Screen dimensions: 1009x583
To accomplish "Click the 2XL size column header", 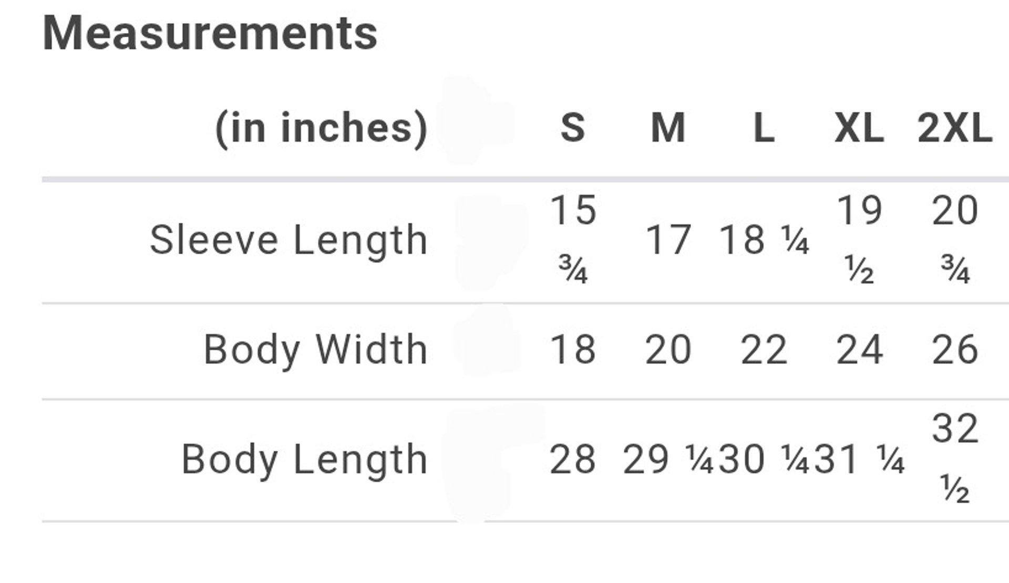I will click(x=955, y=128).
